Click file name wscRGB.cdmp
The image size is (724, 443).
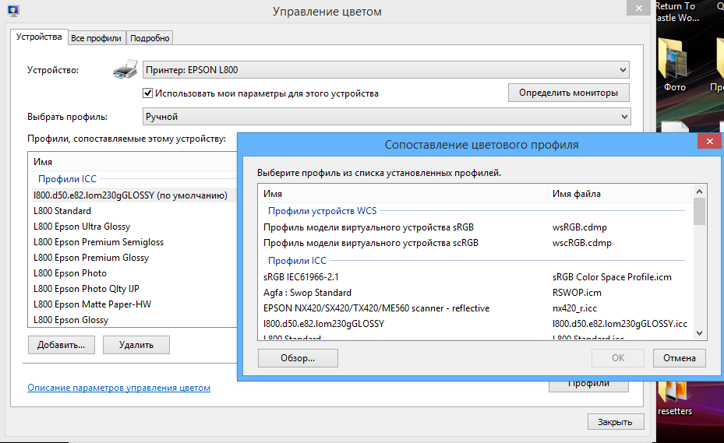tap(582, 243)
